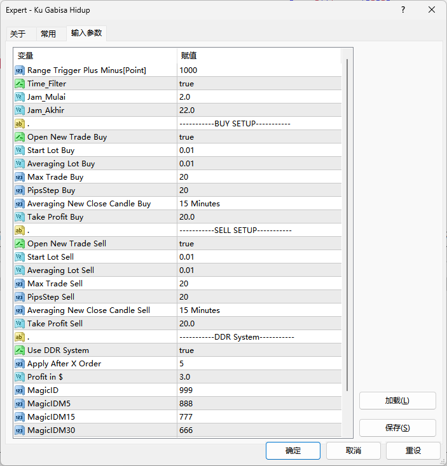Click the boolean icon next to Time_Filter
Screen dimensions: 447x466
[x=20, y=84]
